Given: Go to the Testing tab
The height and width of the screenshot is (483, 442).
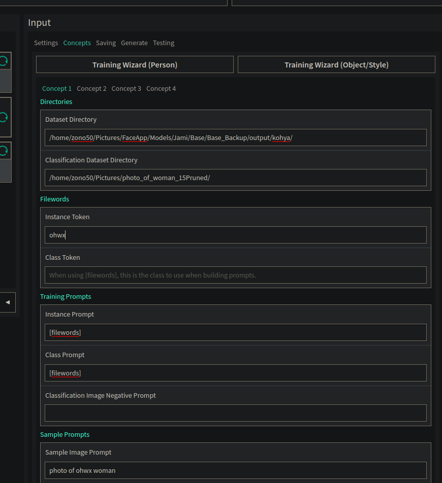Looking at the screenshot, I should point(164,43).
